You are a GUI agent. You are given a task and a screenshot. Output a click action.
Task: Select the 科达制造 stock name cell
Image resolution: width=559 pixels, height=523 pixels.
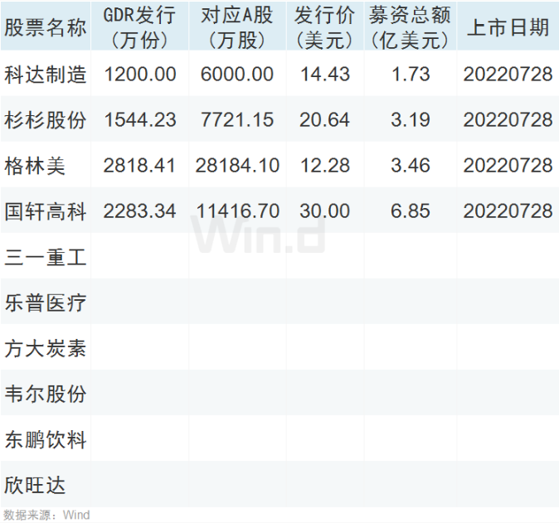(x=46, y=74)
